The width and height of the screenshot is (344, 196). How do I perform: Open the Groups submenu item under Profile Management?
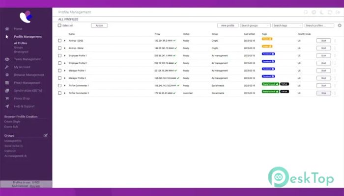point(19,48)
